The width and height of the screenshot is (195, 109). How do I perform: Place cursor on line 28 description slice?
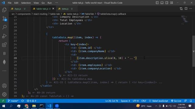107,58
